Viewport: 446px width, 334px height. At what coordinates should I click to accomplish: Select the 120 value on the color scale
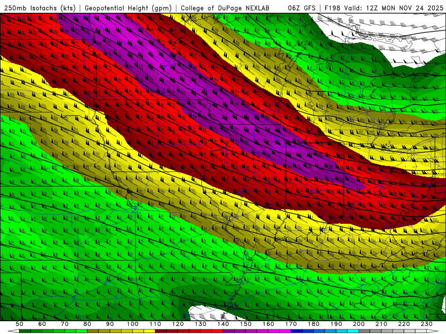pyautogui.click(x=178, y=324)
